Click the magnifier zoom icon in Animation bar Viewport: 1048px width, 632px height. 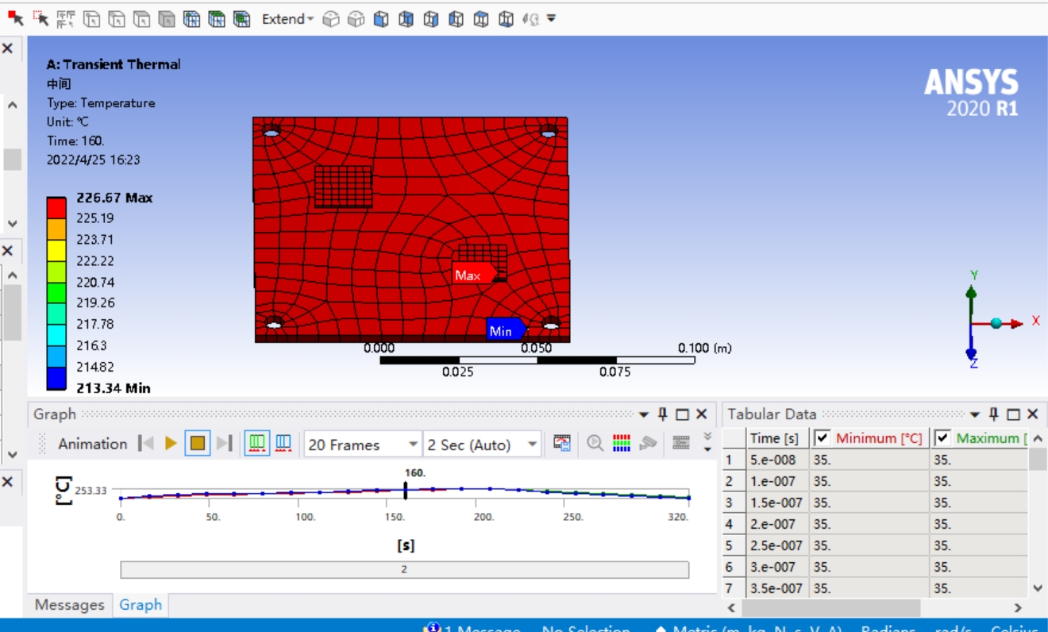tap(595, 444)
